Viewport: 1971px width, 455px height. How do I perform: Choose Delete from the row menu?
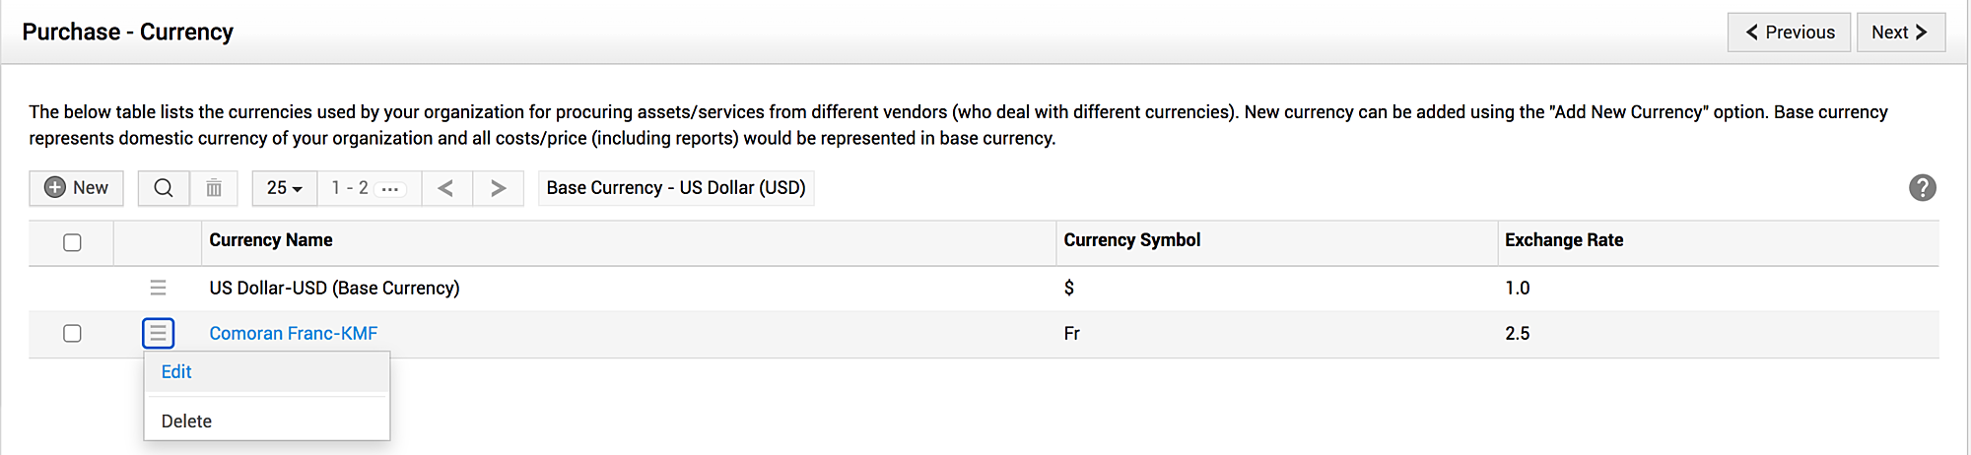[186, 422]
